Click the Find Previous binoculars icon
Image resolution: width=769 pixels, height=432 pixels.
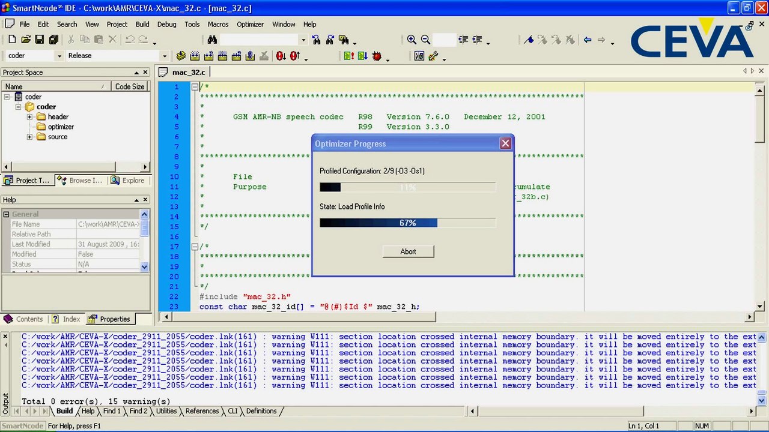(317, 40)
